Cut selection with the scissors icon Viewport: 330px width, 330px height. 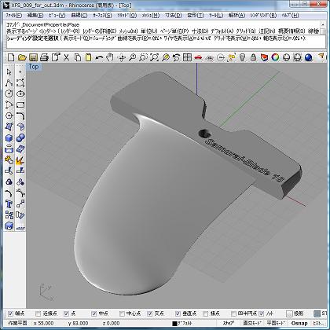pyautogui.click(x=66, y=57)
